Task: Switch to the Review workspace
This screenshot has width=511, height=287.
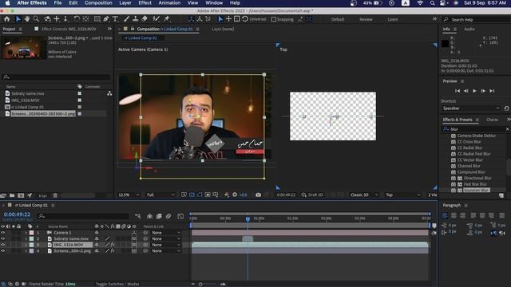Action: (x=366, y=19)
